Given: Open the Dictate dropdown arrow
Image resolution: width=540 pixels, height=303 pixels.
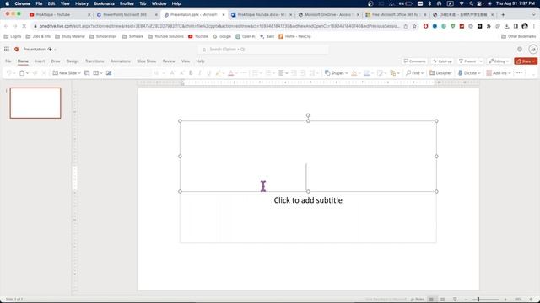Looking at the screenshot, I should (x=479, y=73).
